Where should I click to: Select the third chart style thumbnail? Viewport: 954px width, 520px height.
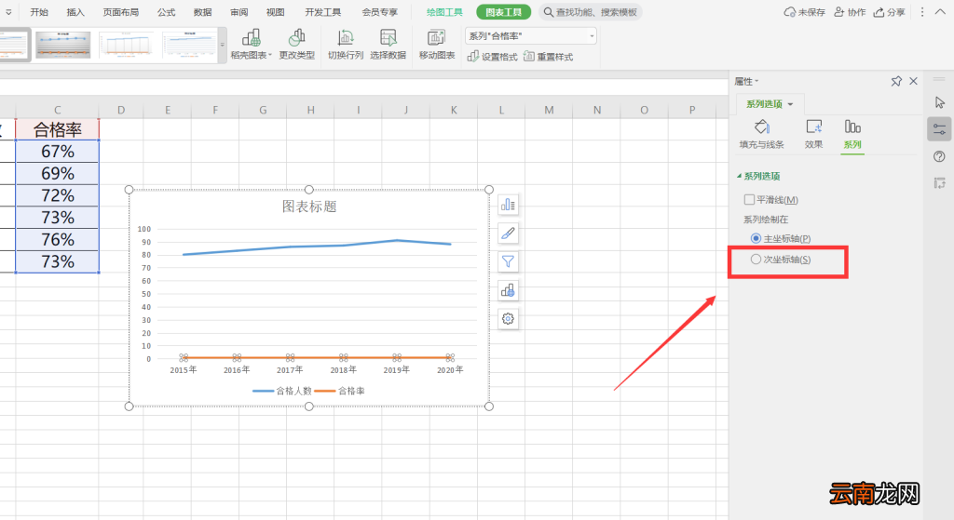127,45
